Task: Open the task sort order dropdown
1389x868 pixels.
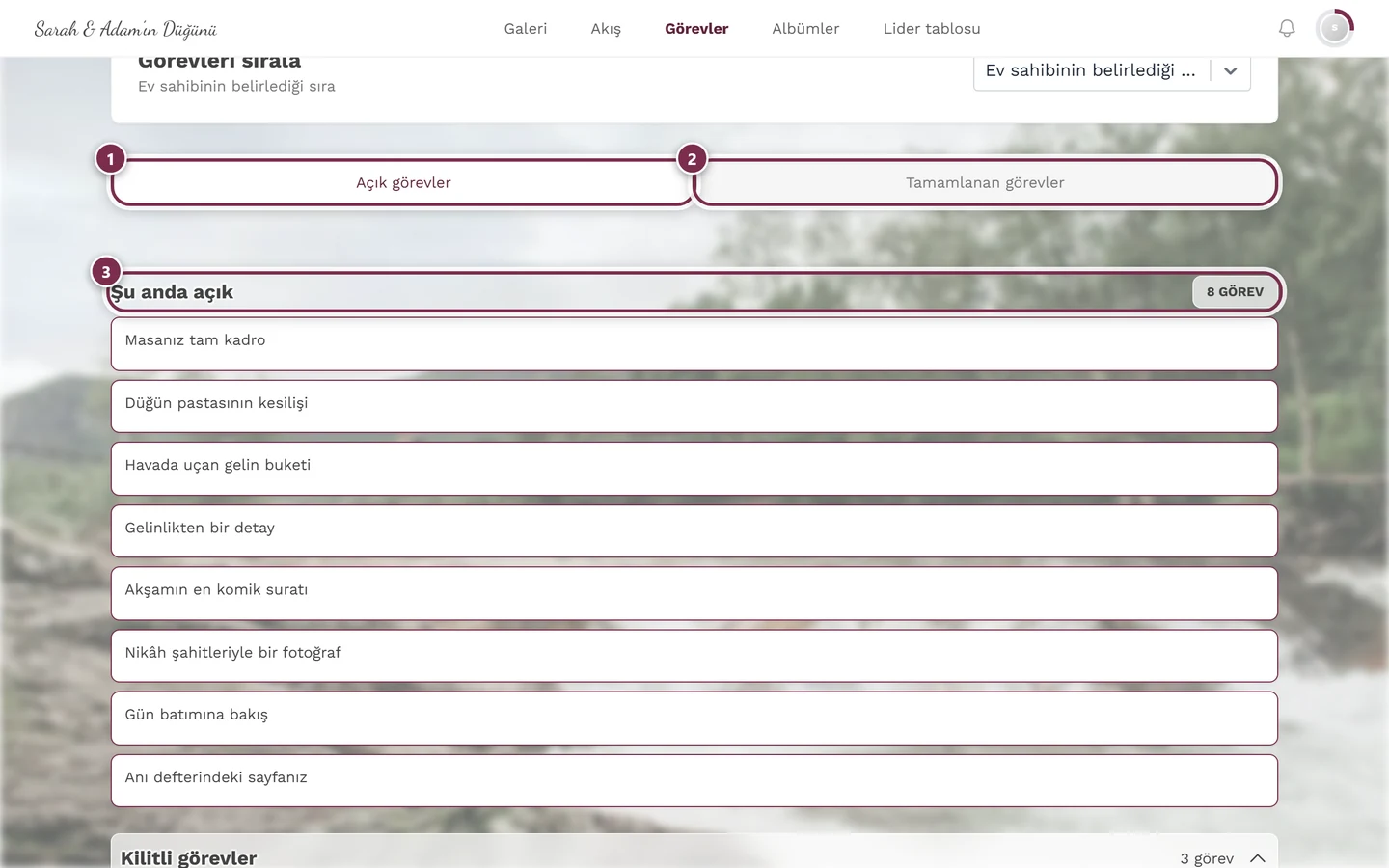Action: (x=1112, y=70)
